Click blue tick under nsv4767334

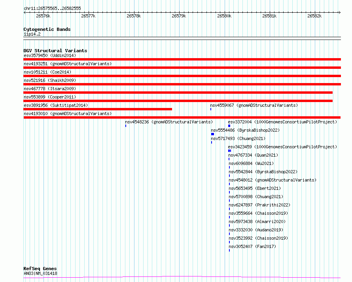point(229,159)
